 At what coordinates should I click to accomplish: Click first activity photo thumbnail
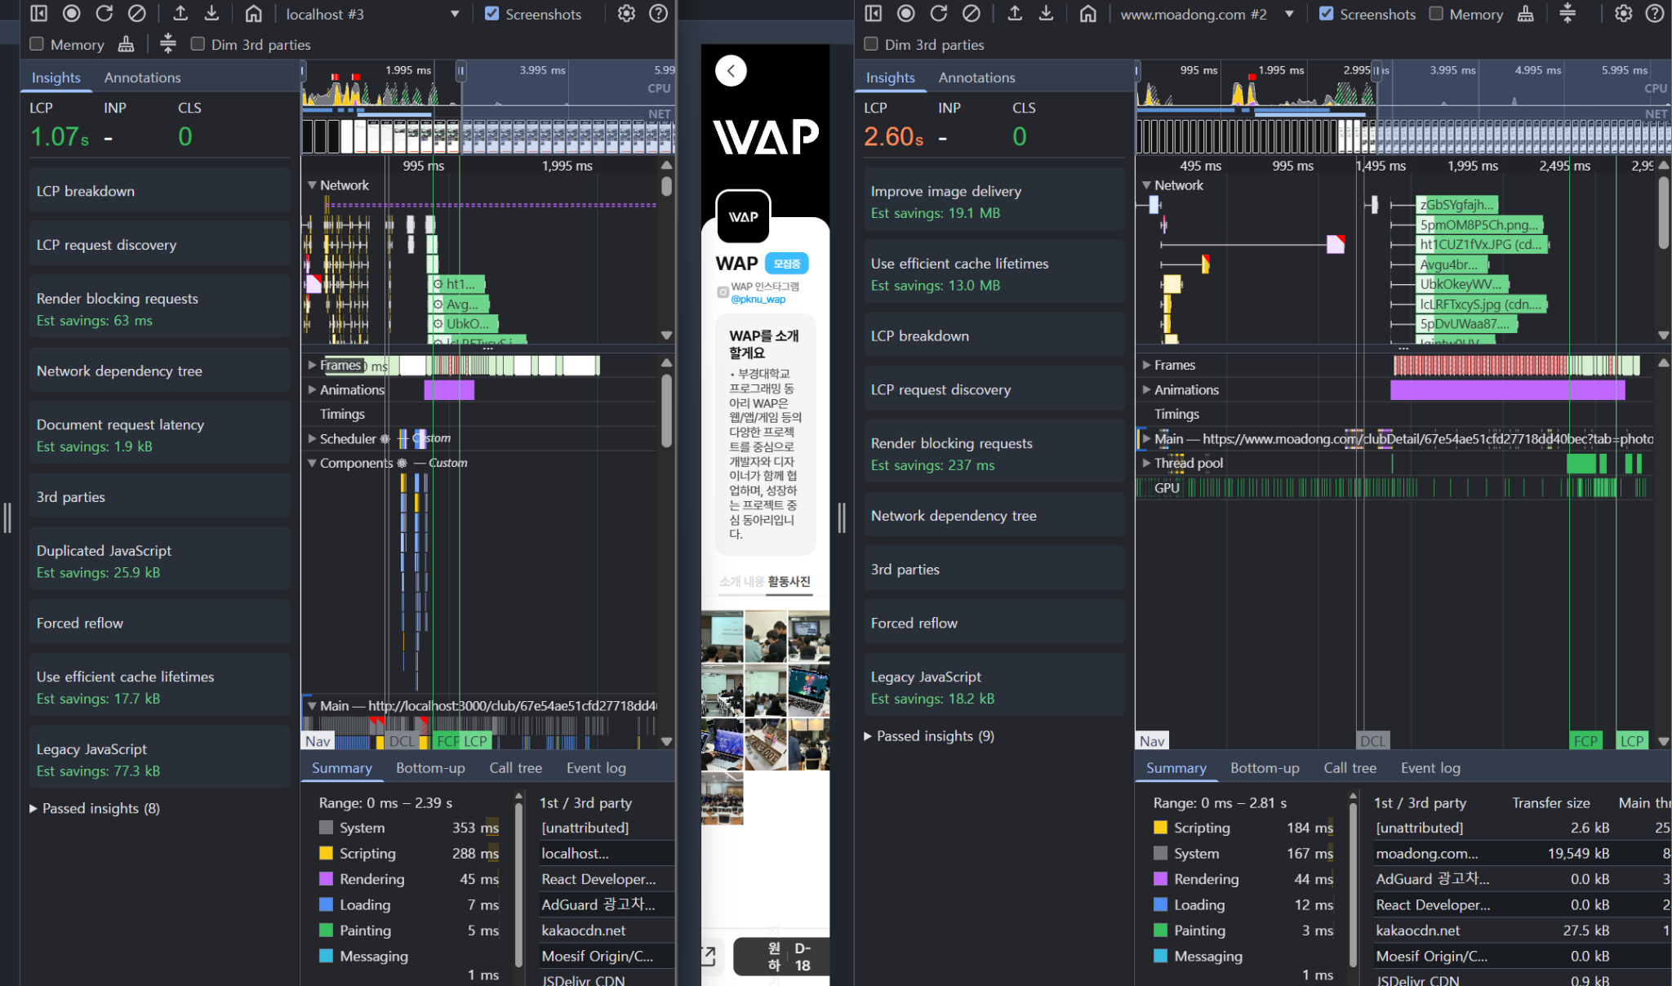pos(722,635)
